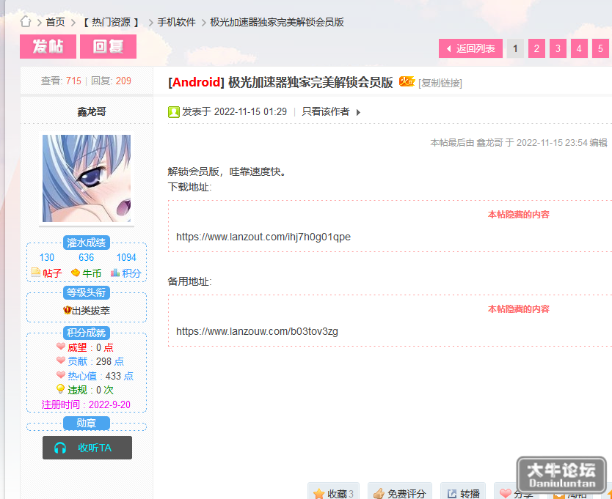
Task: Click the 回复 reply button
Action: (x=108, y=46)
